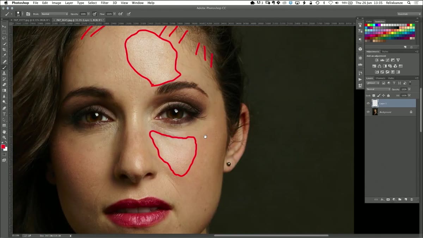
Task: Select the Crop tool
Action: pyautogui.click(x=4, y=50)
